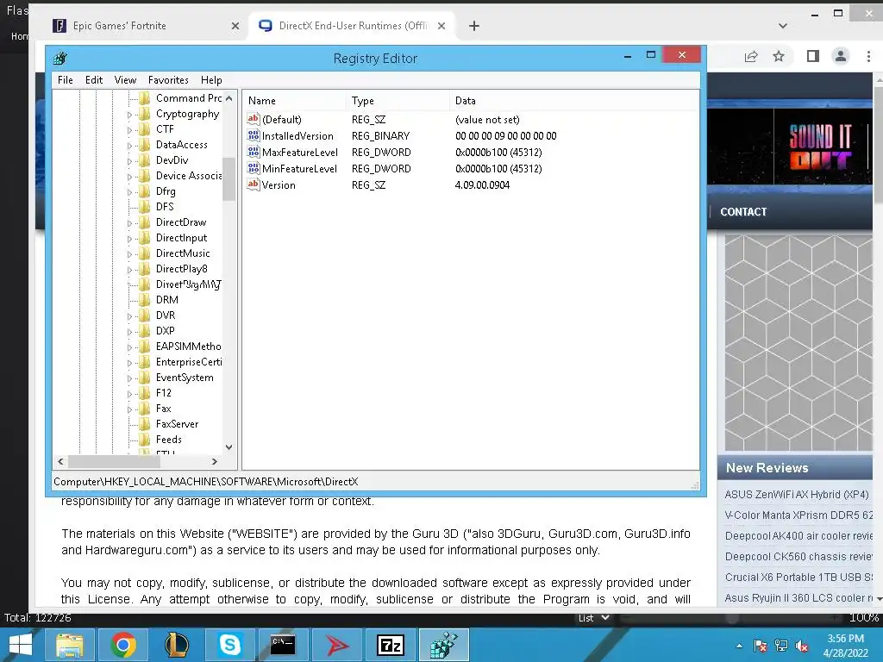This screenshot has height=662, width=883.
Task: Click the Registry Editor taskbar icon
Action: point(444,645)
